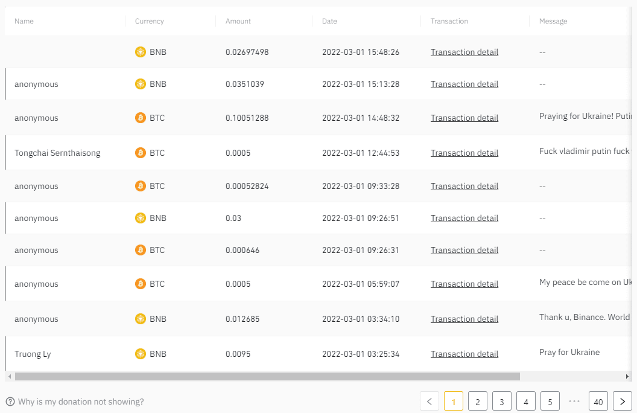The image size is (637, 413).
Task: Click the BTC icon beside amount 0.000646
Action: 141,250
